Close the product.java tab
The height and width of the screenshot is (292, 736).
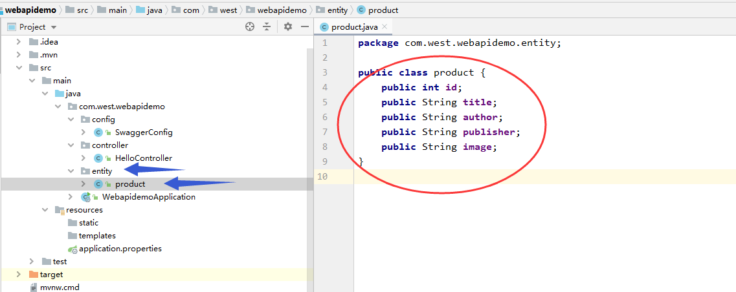pyautogui.click(x=385, y=26)
